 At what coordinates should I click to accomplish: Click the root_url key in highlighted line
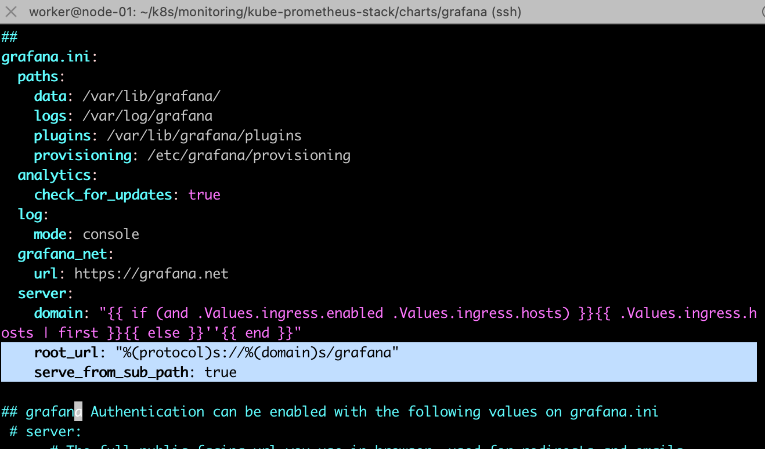coord(66,352)
